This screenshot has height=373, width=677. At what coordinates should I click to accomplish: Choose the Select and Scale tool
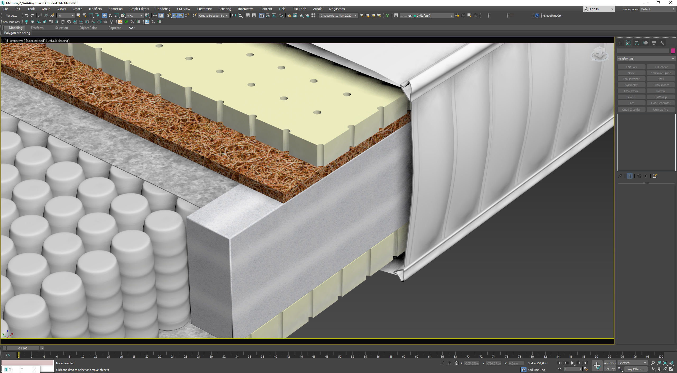pos(117,16)
